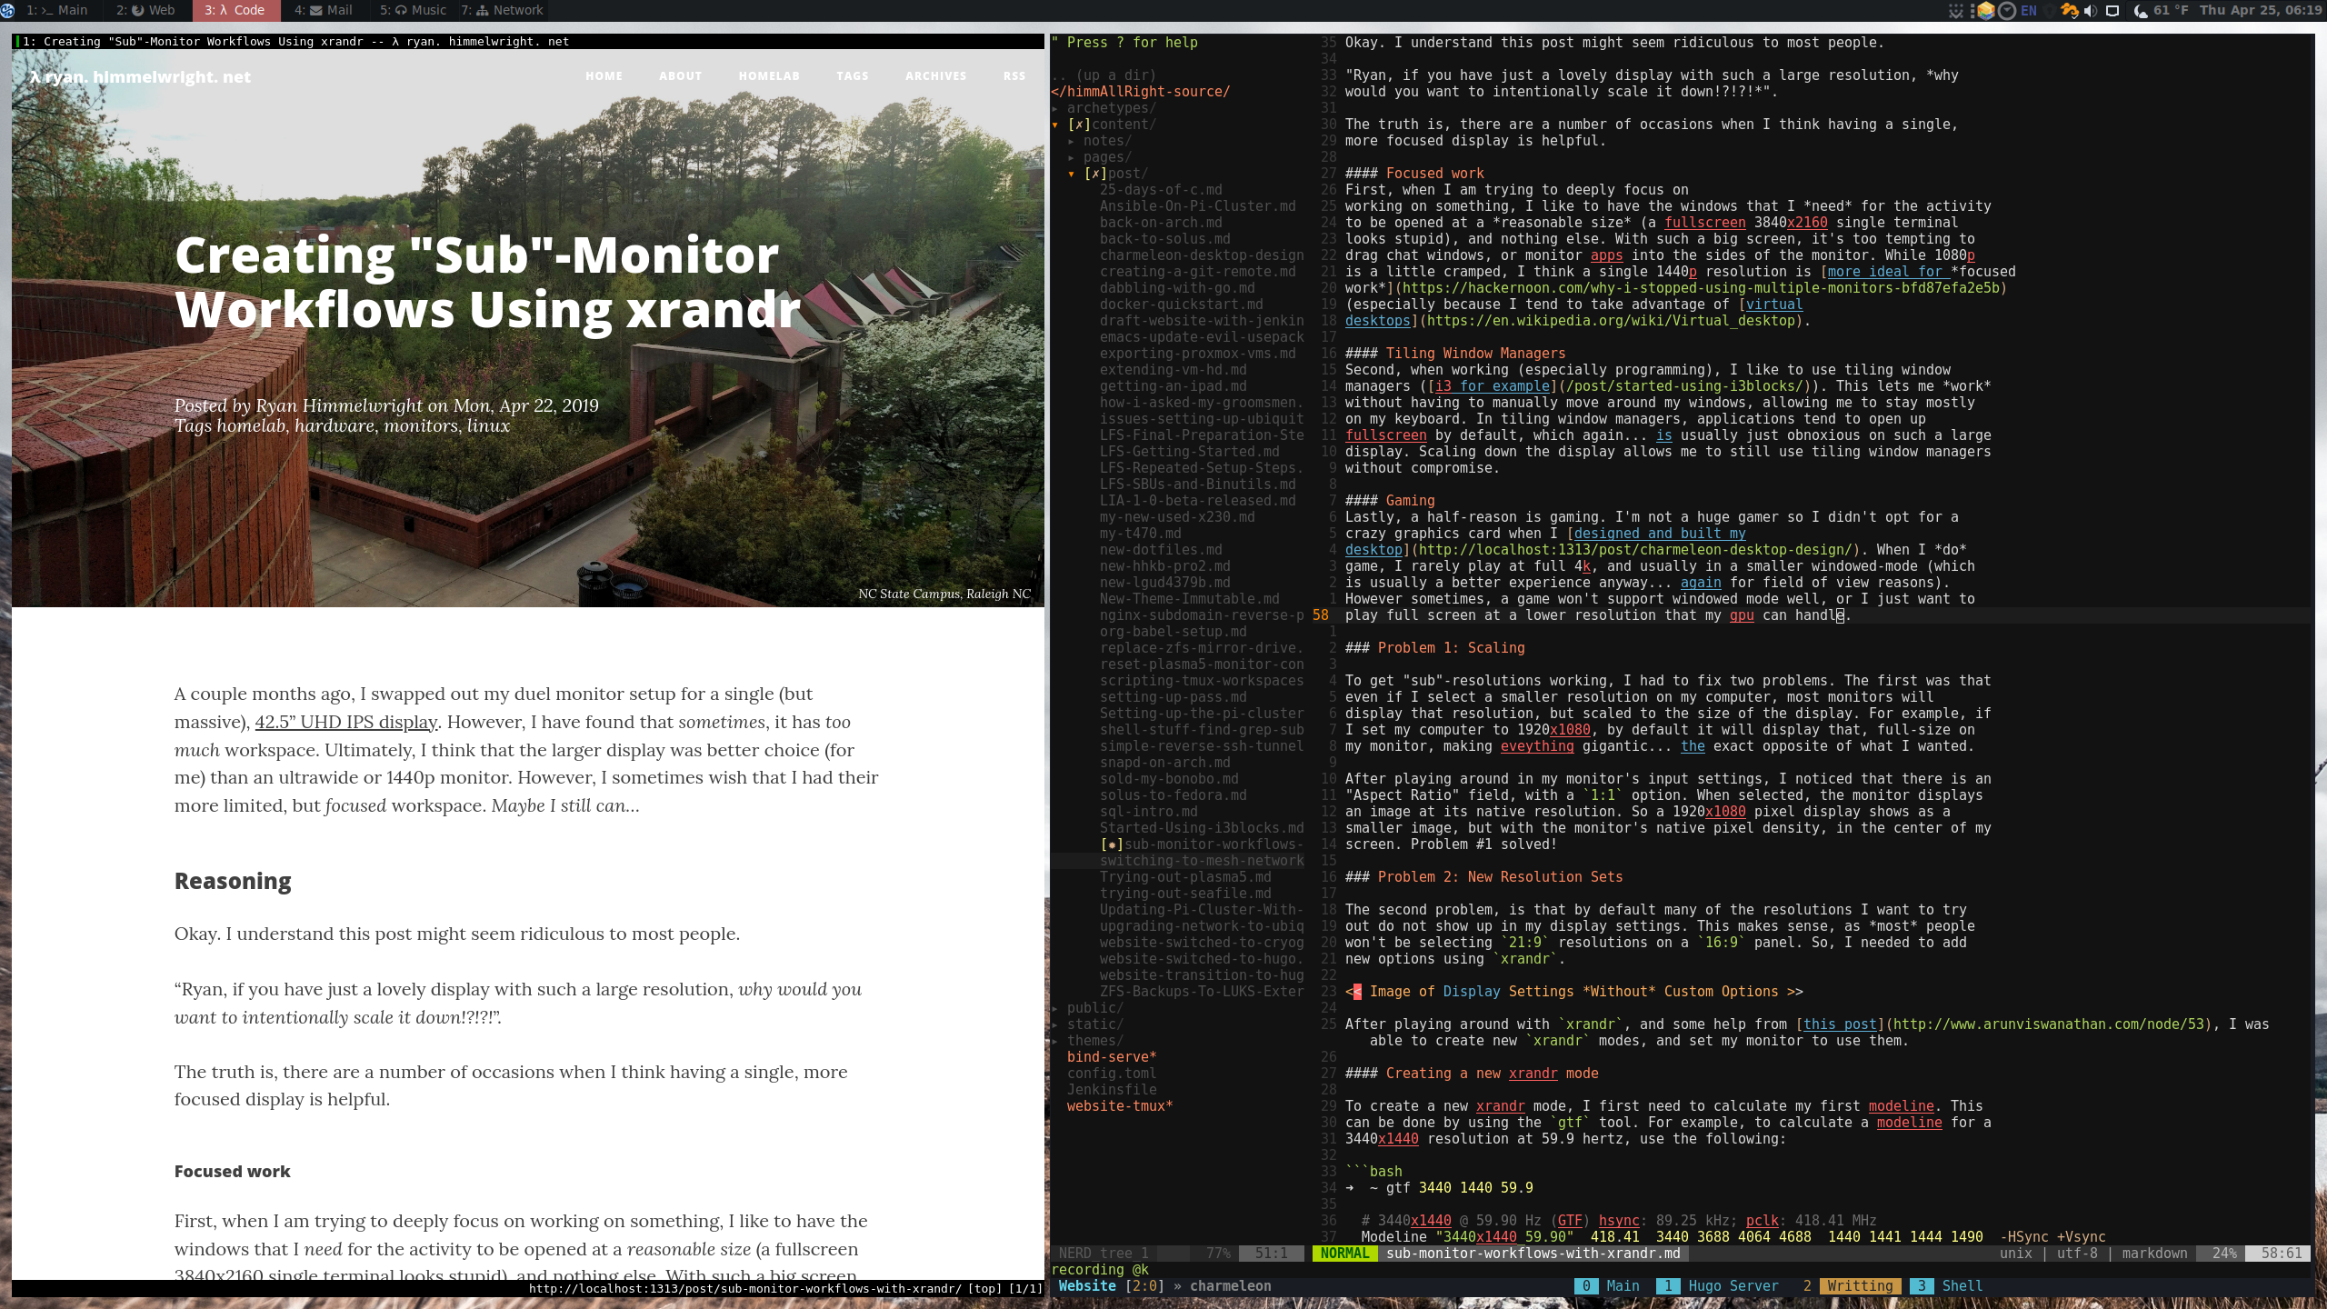Open the EN keyboard layout indicator
Screen dimensions: 2327x1309
(2029, 11)
